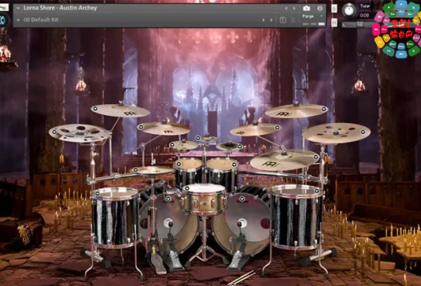Expand the 00 Default Kit snapshot menu

(18, 20)
